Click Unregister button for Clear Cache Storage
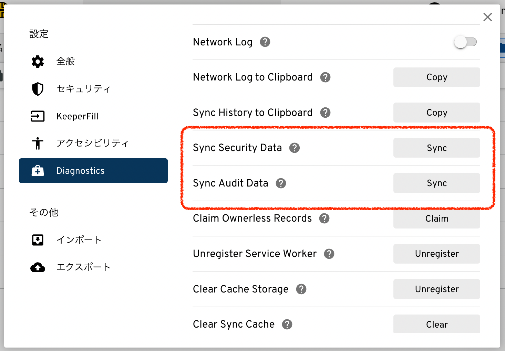 [437, 289]
